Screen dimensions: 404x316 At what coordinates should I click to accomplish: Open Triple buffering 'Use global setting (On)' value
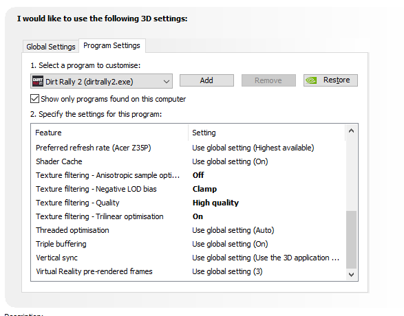[x=230, y=244]
